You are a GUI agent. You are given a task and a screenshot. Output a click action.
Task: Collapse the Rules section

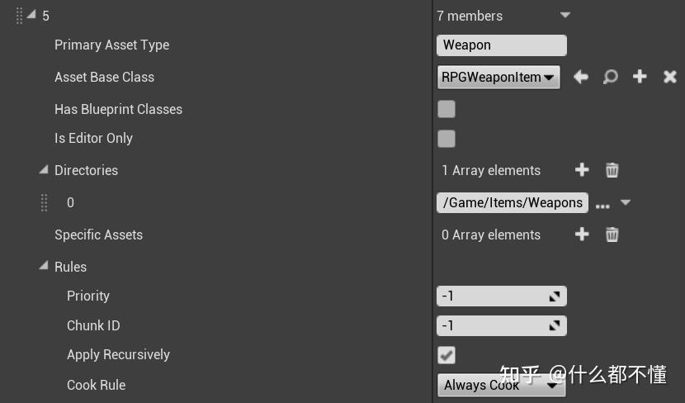pyautogui.click(x=44, y=267)
